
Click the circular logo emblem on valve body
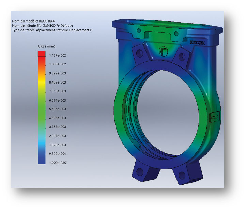(x=163, y=51)
